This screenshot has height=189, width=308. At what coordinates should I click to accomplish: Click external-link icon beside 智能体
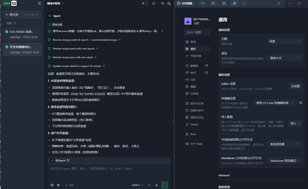point(206,66)
